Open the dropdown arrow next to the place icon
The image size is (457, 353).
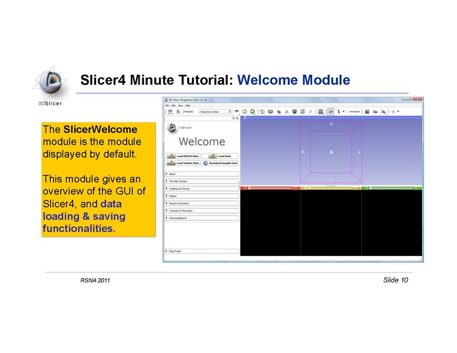click(x=343, y=112)
